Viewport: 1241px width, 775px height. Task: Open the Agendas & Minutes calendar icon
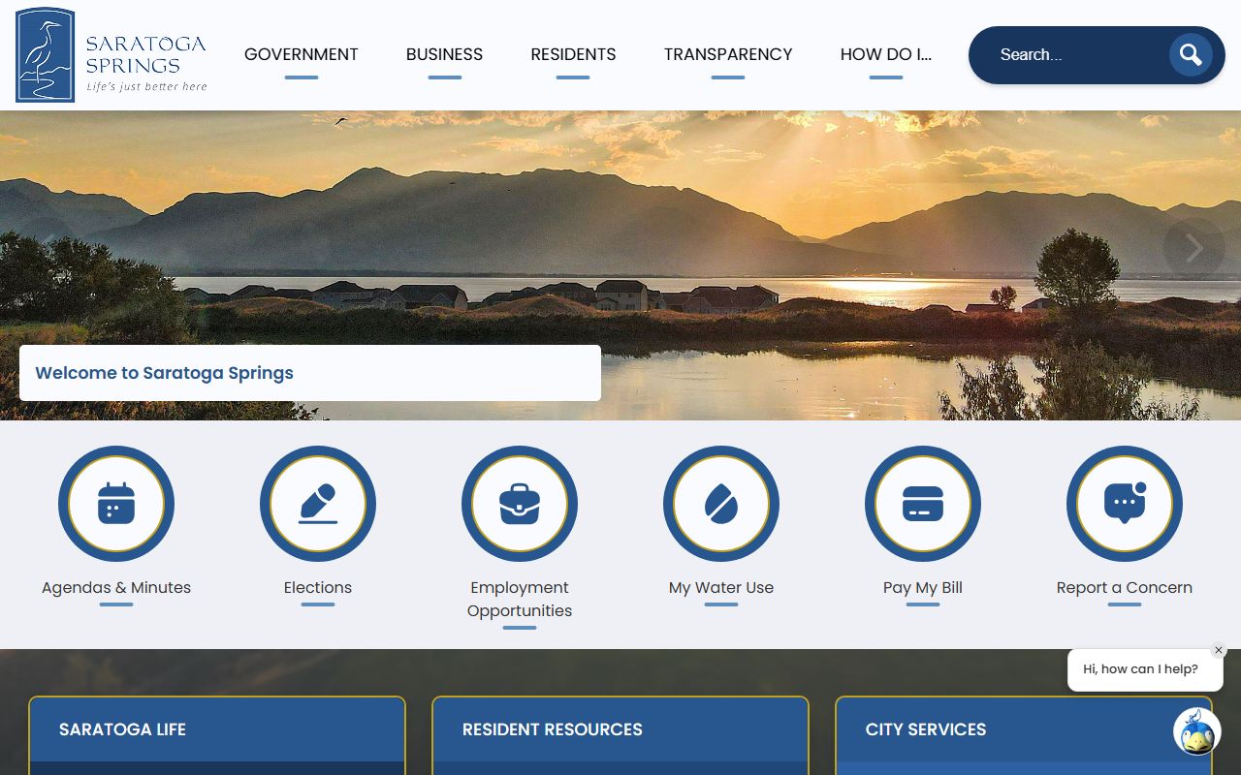(x=116, y=504)
